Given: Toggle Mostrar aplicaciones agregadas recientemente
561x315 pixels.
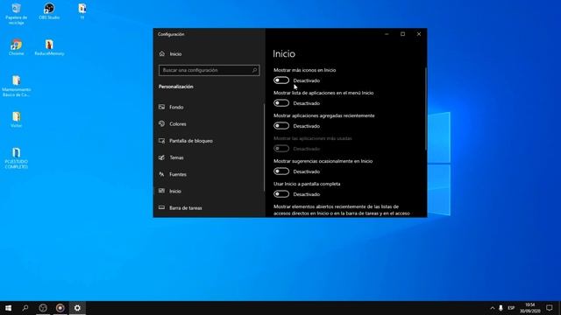Looking at the screenshot, I should click(x=281, y=126).
